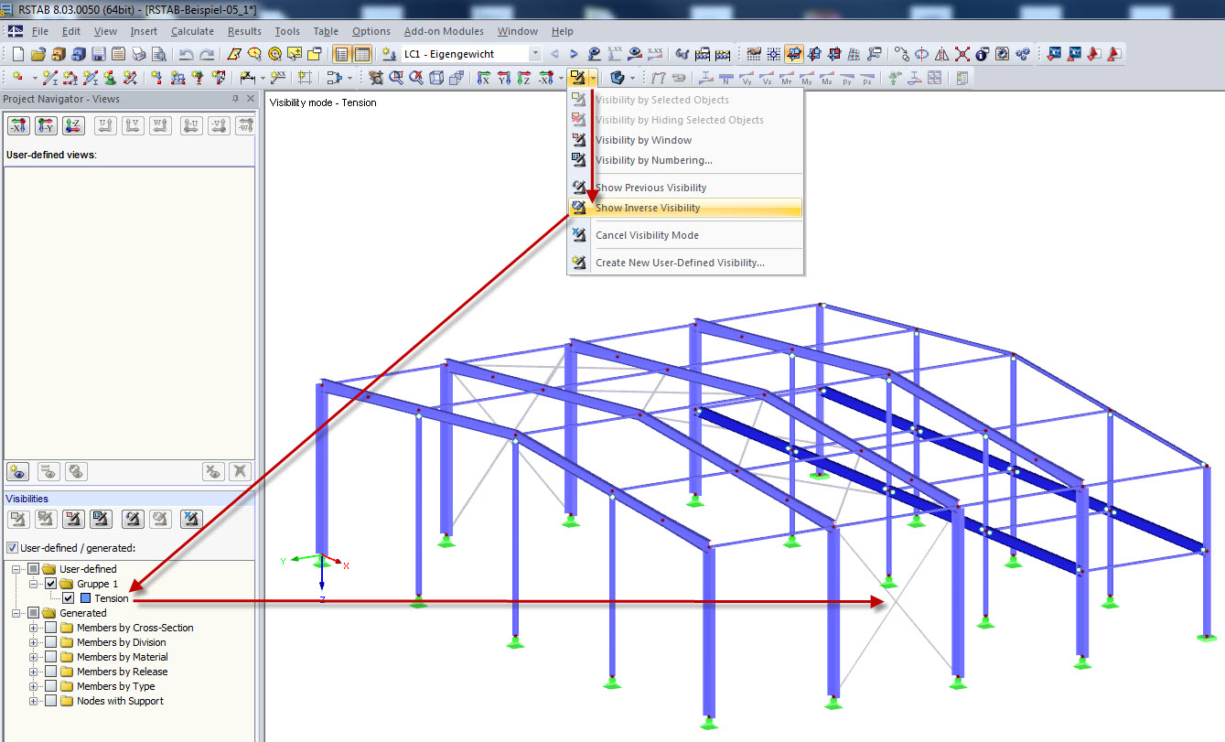Toggle the Generated folder checkbox
The width and height of the screenshot is (1225, 742).
(36, 613)
